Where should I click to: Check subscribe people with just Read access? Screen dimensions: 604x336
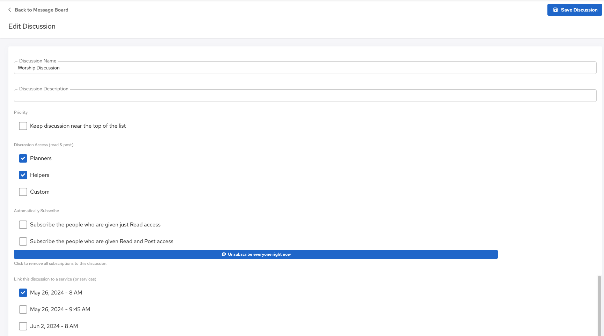(x=23, y=225)
